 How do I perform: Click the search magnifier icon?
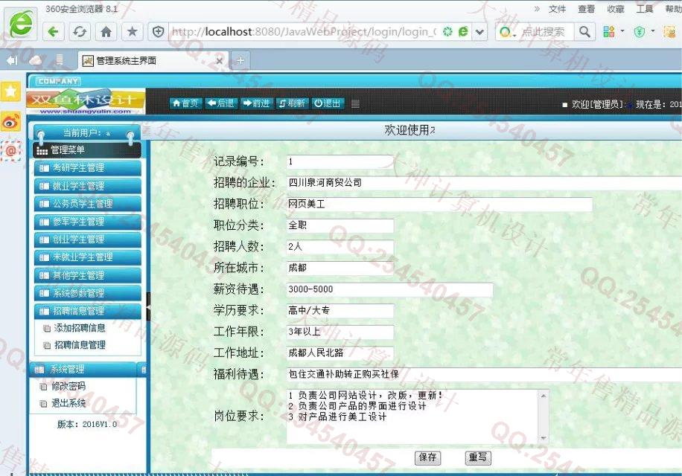point(585,31)
